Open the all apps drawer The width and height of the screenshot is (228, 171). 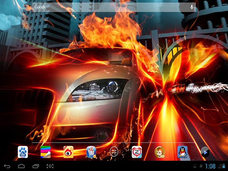click(114, 152)
